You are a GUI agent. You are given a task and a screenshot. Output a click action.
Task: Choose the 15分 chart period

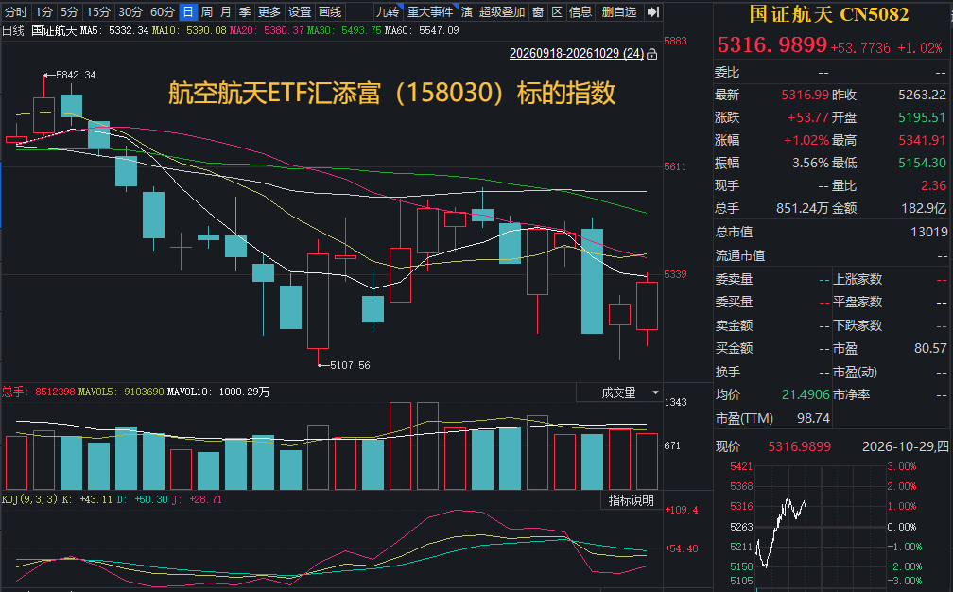98,12
